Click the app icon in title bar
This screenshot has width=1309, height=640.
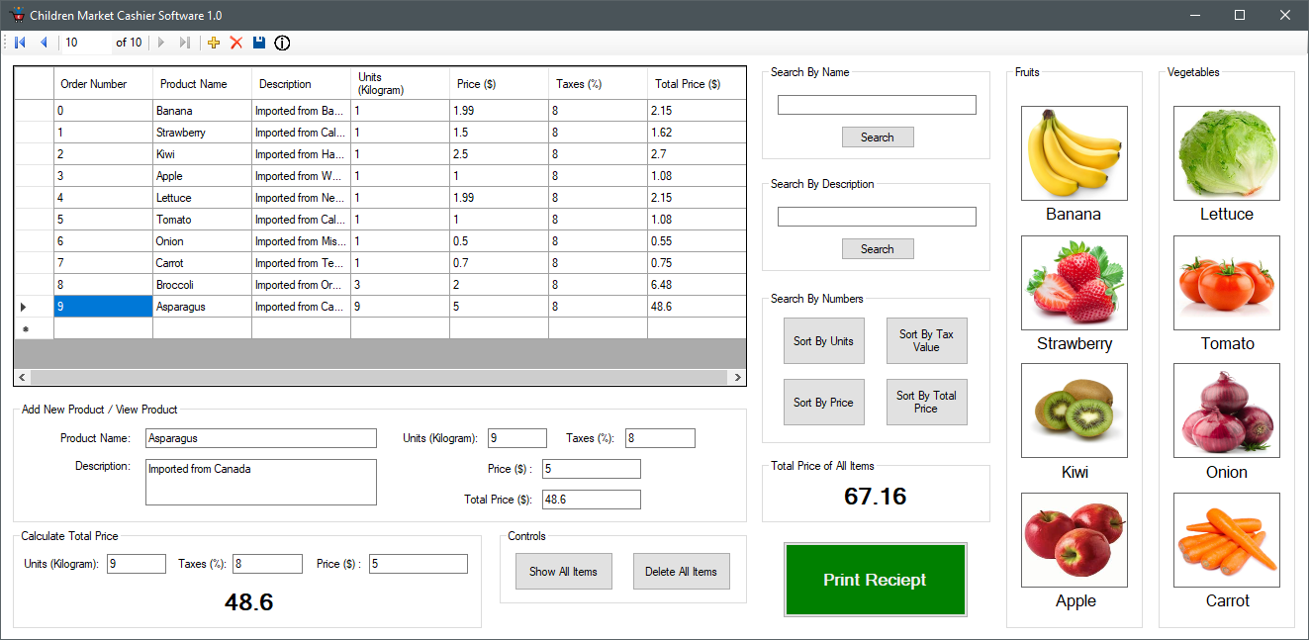click(17, 15)
